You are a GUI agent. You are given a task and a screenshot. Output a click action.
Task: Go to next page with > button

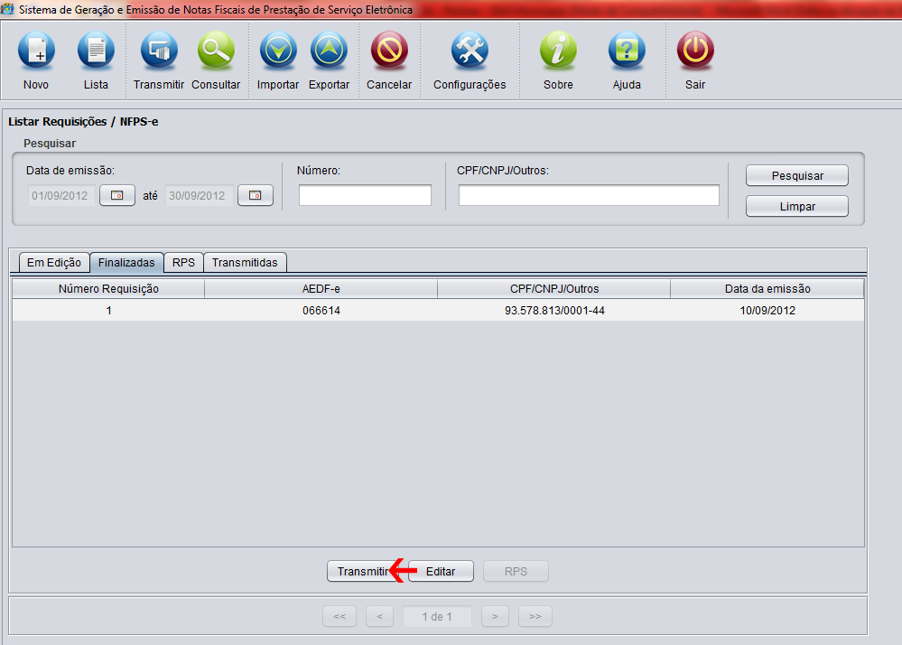tap(496, 616)
